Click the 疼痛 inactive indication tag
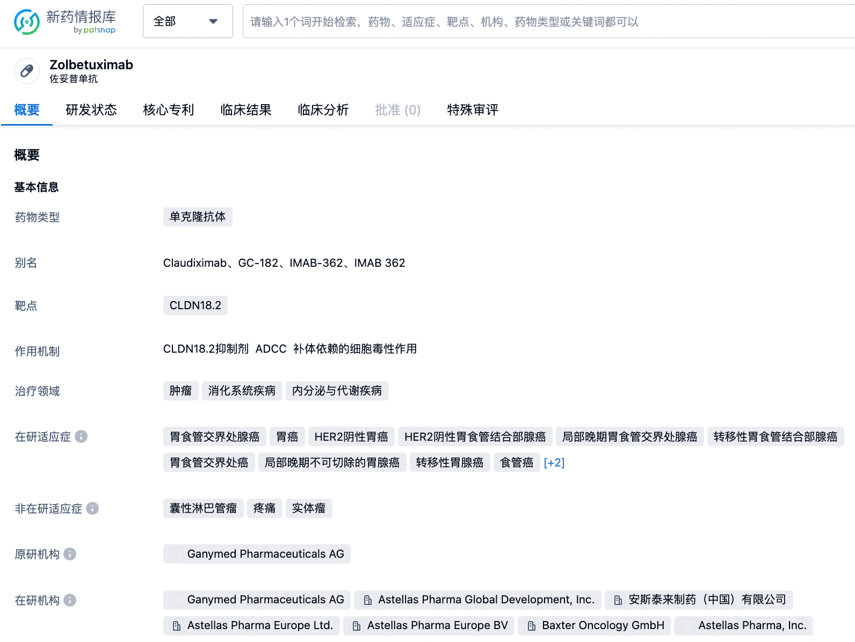The height and width of the screenshot is (642, 855). [x=265, y=508]
